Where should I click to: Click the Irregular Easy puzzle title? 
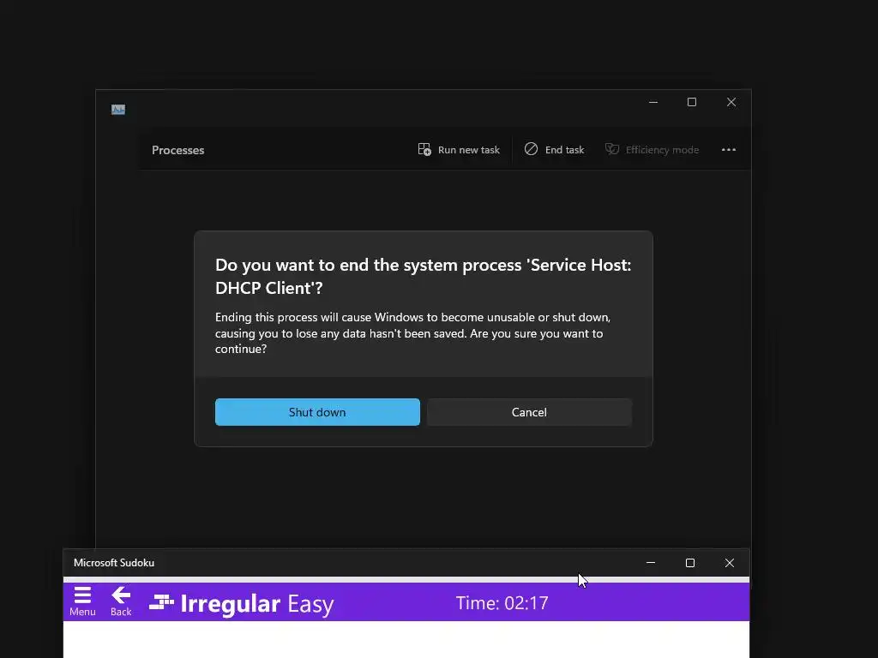coord(242,604)
